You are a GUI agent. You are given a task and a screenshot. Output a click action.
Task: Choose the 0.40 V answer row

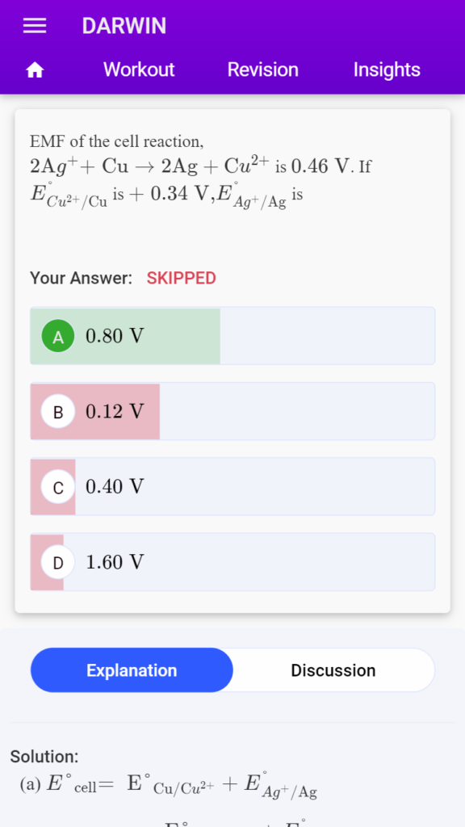232,487
